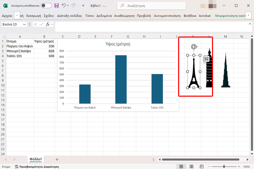The image size is (254, 169).
Task: Select column M header
Action: [x=225, y=37]
